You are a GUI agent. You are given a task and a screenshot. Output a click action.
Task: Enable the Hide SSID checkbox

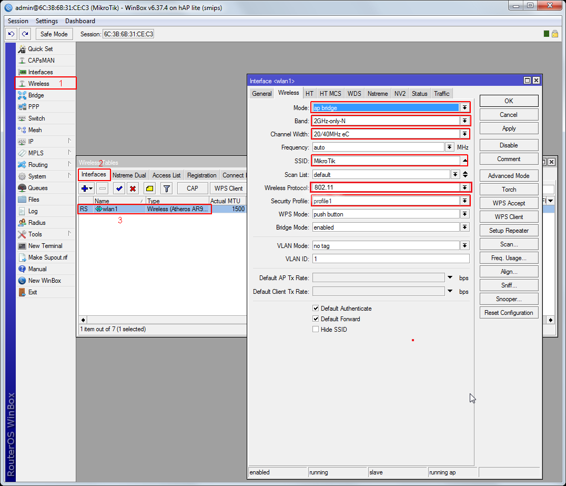click(x=316, y=330)
